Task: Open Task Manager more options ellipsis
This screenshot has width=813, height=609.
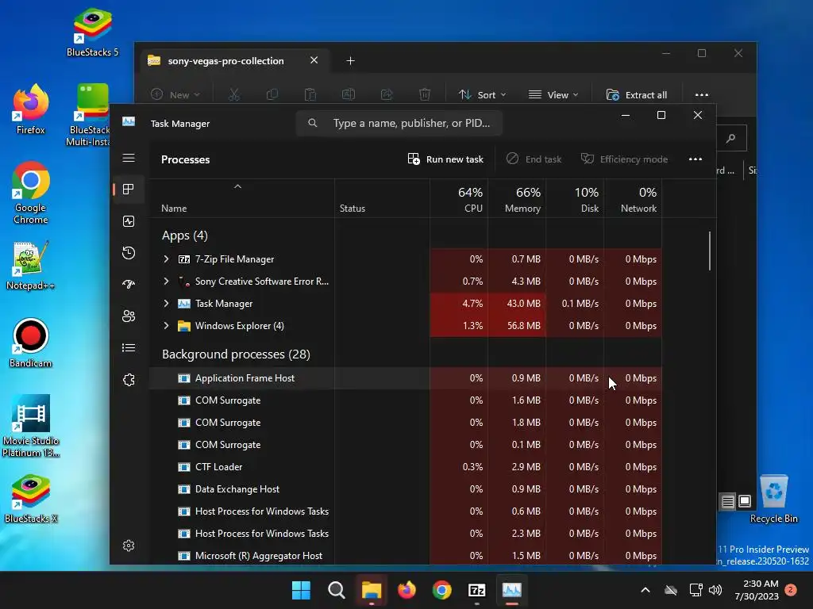Action: (695, 159)
